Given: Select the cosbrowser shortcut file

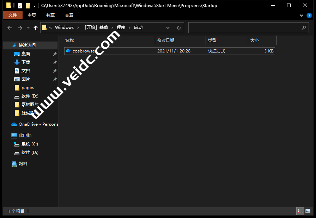Looking at the screenshot, I should click(170, 51).
